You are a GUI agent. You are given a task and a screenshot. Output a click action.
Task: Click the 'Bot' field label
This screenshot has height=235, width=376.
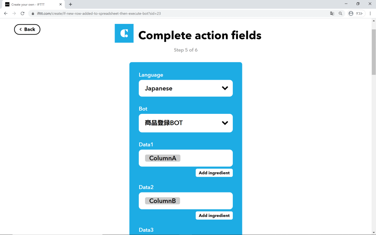pos(143,109)
